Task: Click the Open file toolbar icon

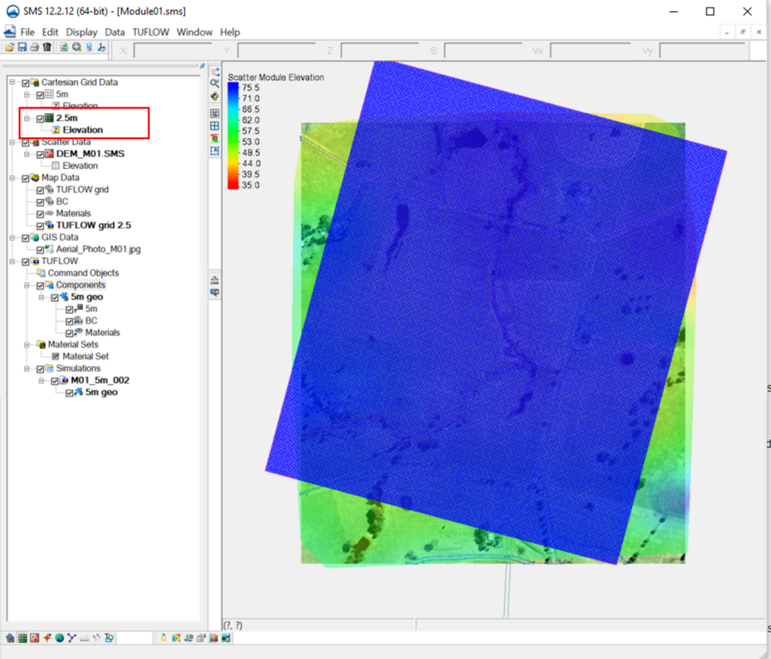Action: pos(10,47)
